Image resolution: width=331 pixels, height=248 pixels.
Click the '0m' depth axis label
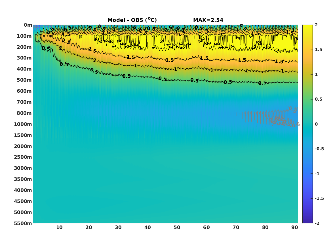tap(28, 25)
